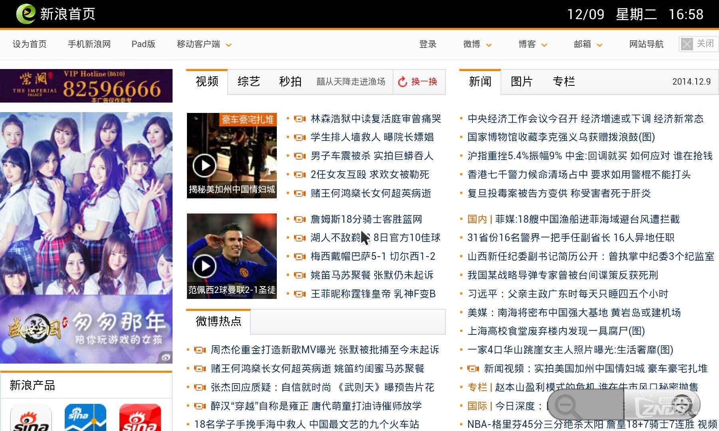
Task: Open 一家4口华山跳崖女主人照片曝光 headline
Action: [570, 350]
